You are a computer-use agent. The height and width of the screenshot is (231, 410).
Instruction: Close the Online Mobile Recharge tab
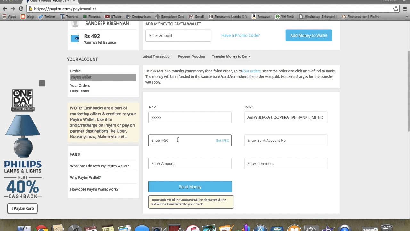(74, 1)
